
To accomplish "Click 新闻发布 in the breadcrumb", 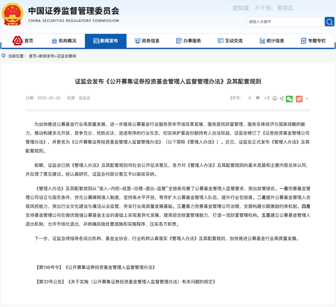I will click(x=46, y=56).
